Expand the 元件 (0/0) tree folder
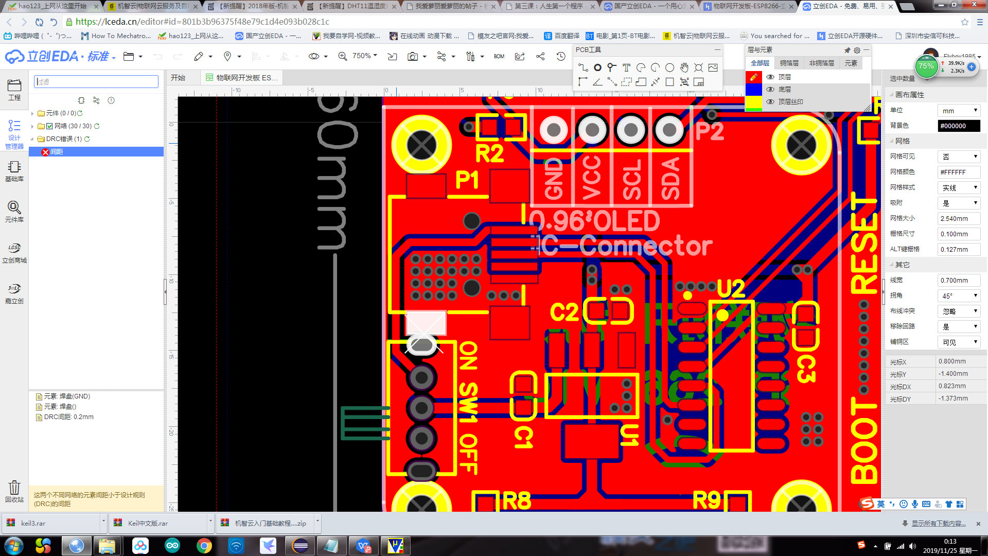This screenshot has height=556, width=988. (32, 113)
